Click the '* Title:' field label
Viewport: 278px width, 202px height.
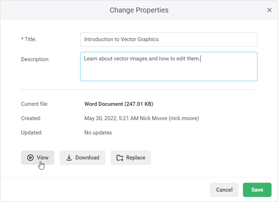pos(29,39)
